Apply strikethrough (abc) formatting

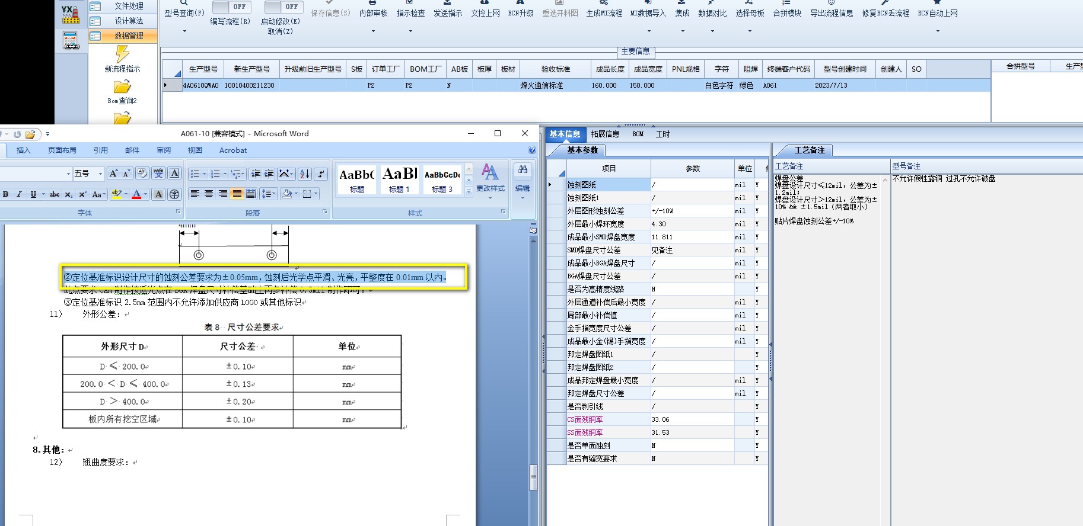coord(55,194)
